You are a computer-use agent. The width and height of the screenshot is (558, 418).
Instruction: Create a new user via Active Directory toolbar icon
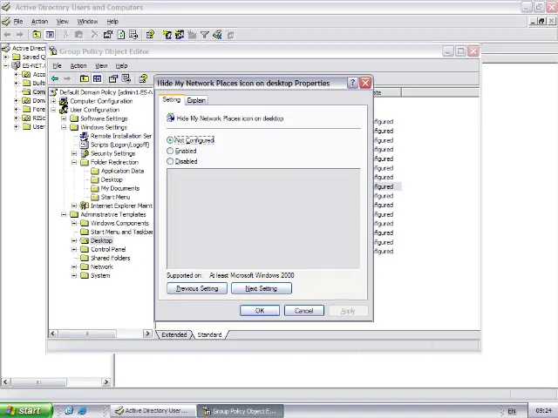167,35
